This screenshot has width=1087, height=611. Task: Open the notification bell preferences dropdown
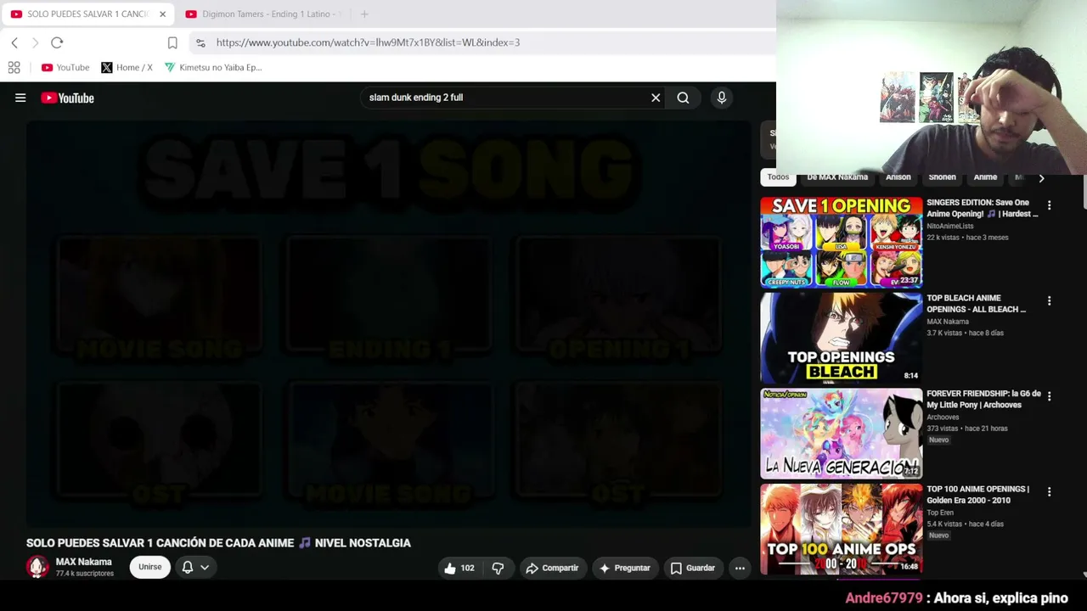[x=195, y=567]
